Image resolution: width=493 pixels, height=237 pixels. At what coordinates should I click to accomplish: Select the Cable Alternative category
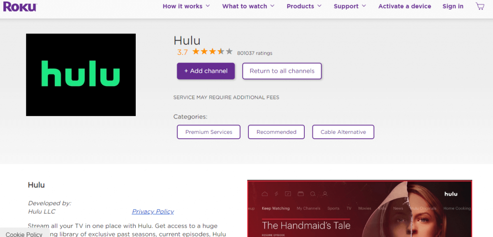click(x=343, y=132)
